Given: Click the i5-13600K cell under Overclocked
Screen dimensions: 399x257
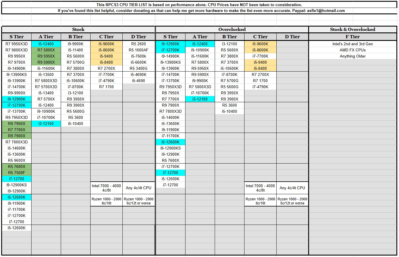Looking at the screenshot, I should [171, 124].
